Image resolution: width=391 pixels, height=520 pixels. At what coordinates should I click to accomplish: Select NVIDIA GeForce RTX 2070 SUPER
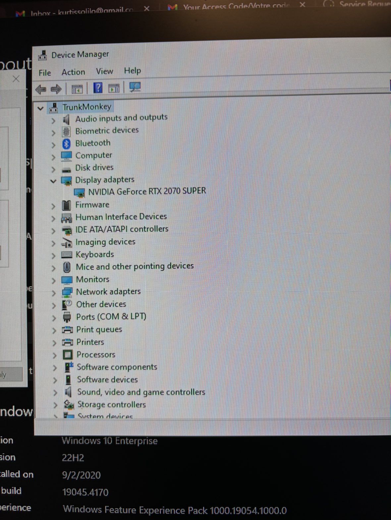[147, 191]
